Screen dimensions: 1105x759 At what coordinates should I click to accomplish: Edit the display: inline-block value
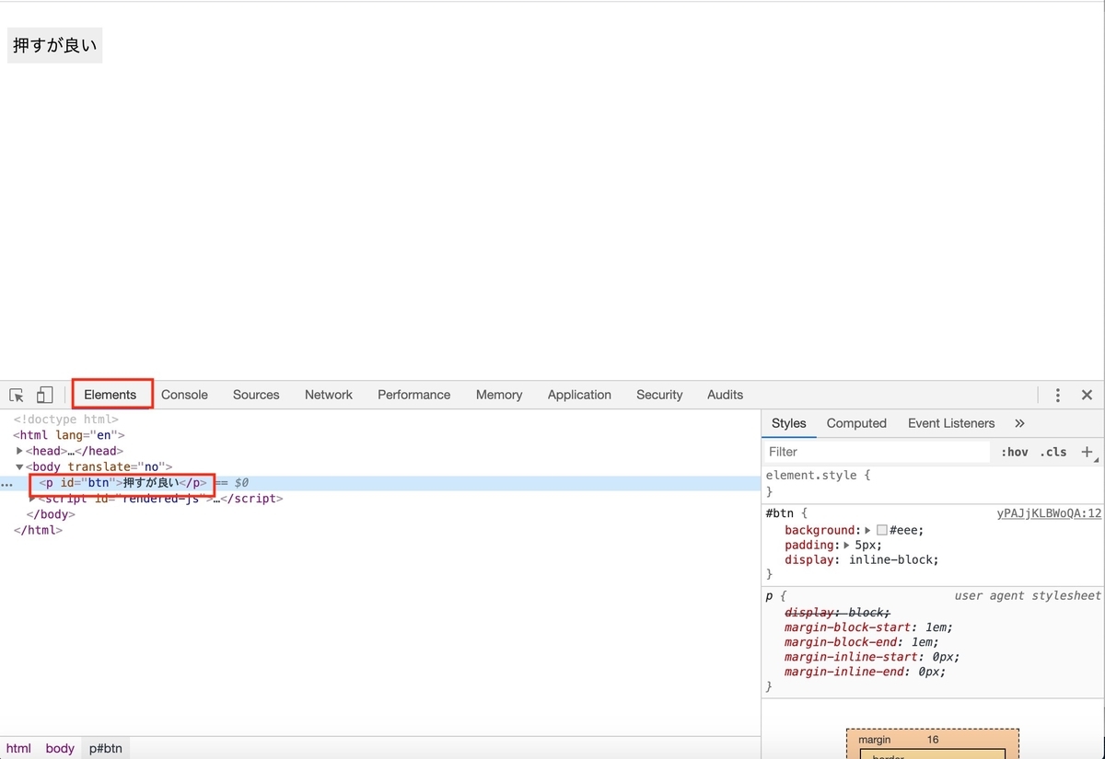click(893, 559)
